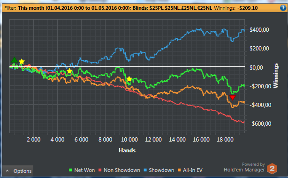Toggle the Non Showdown legend entry
288x178 pixels.
click(x=119, y=170)
